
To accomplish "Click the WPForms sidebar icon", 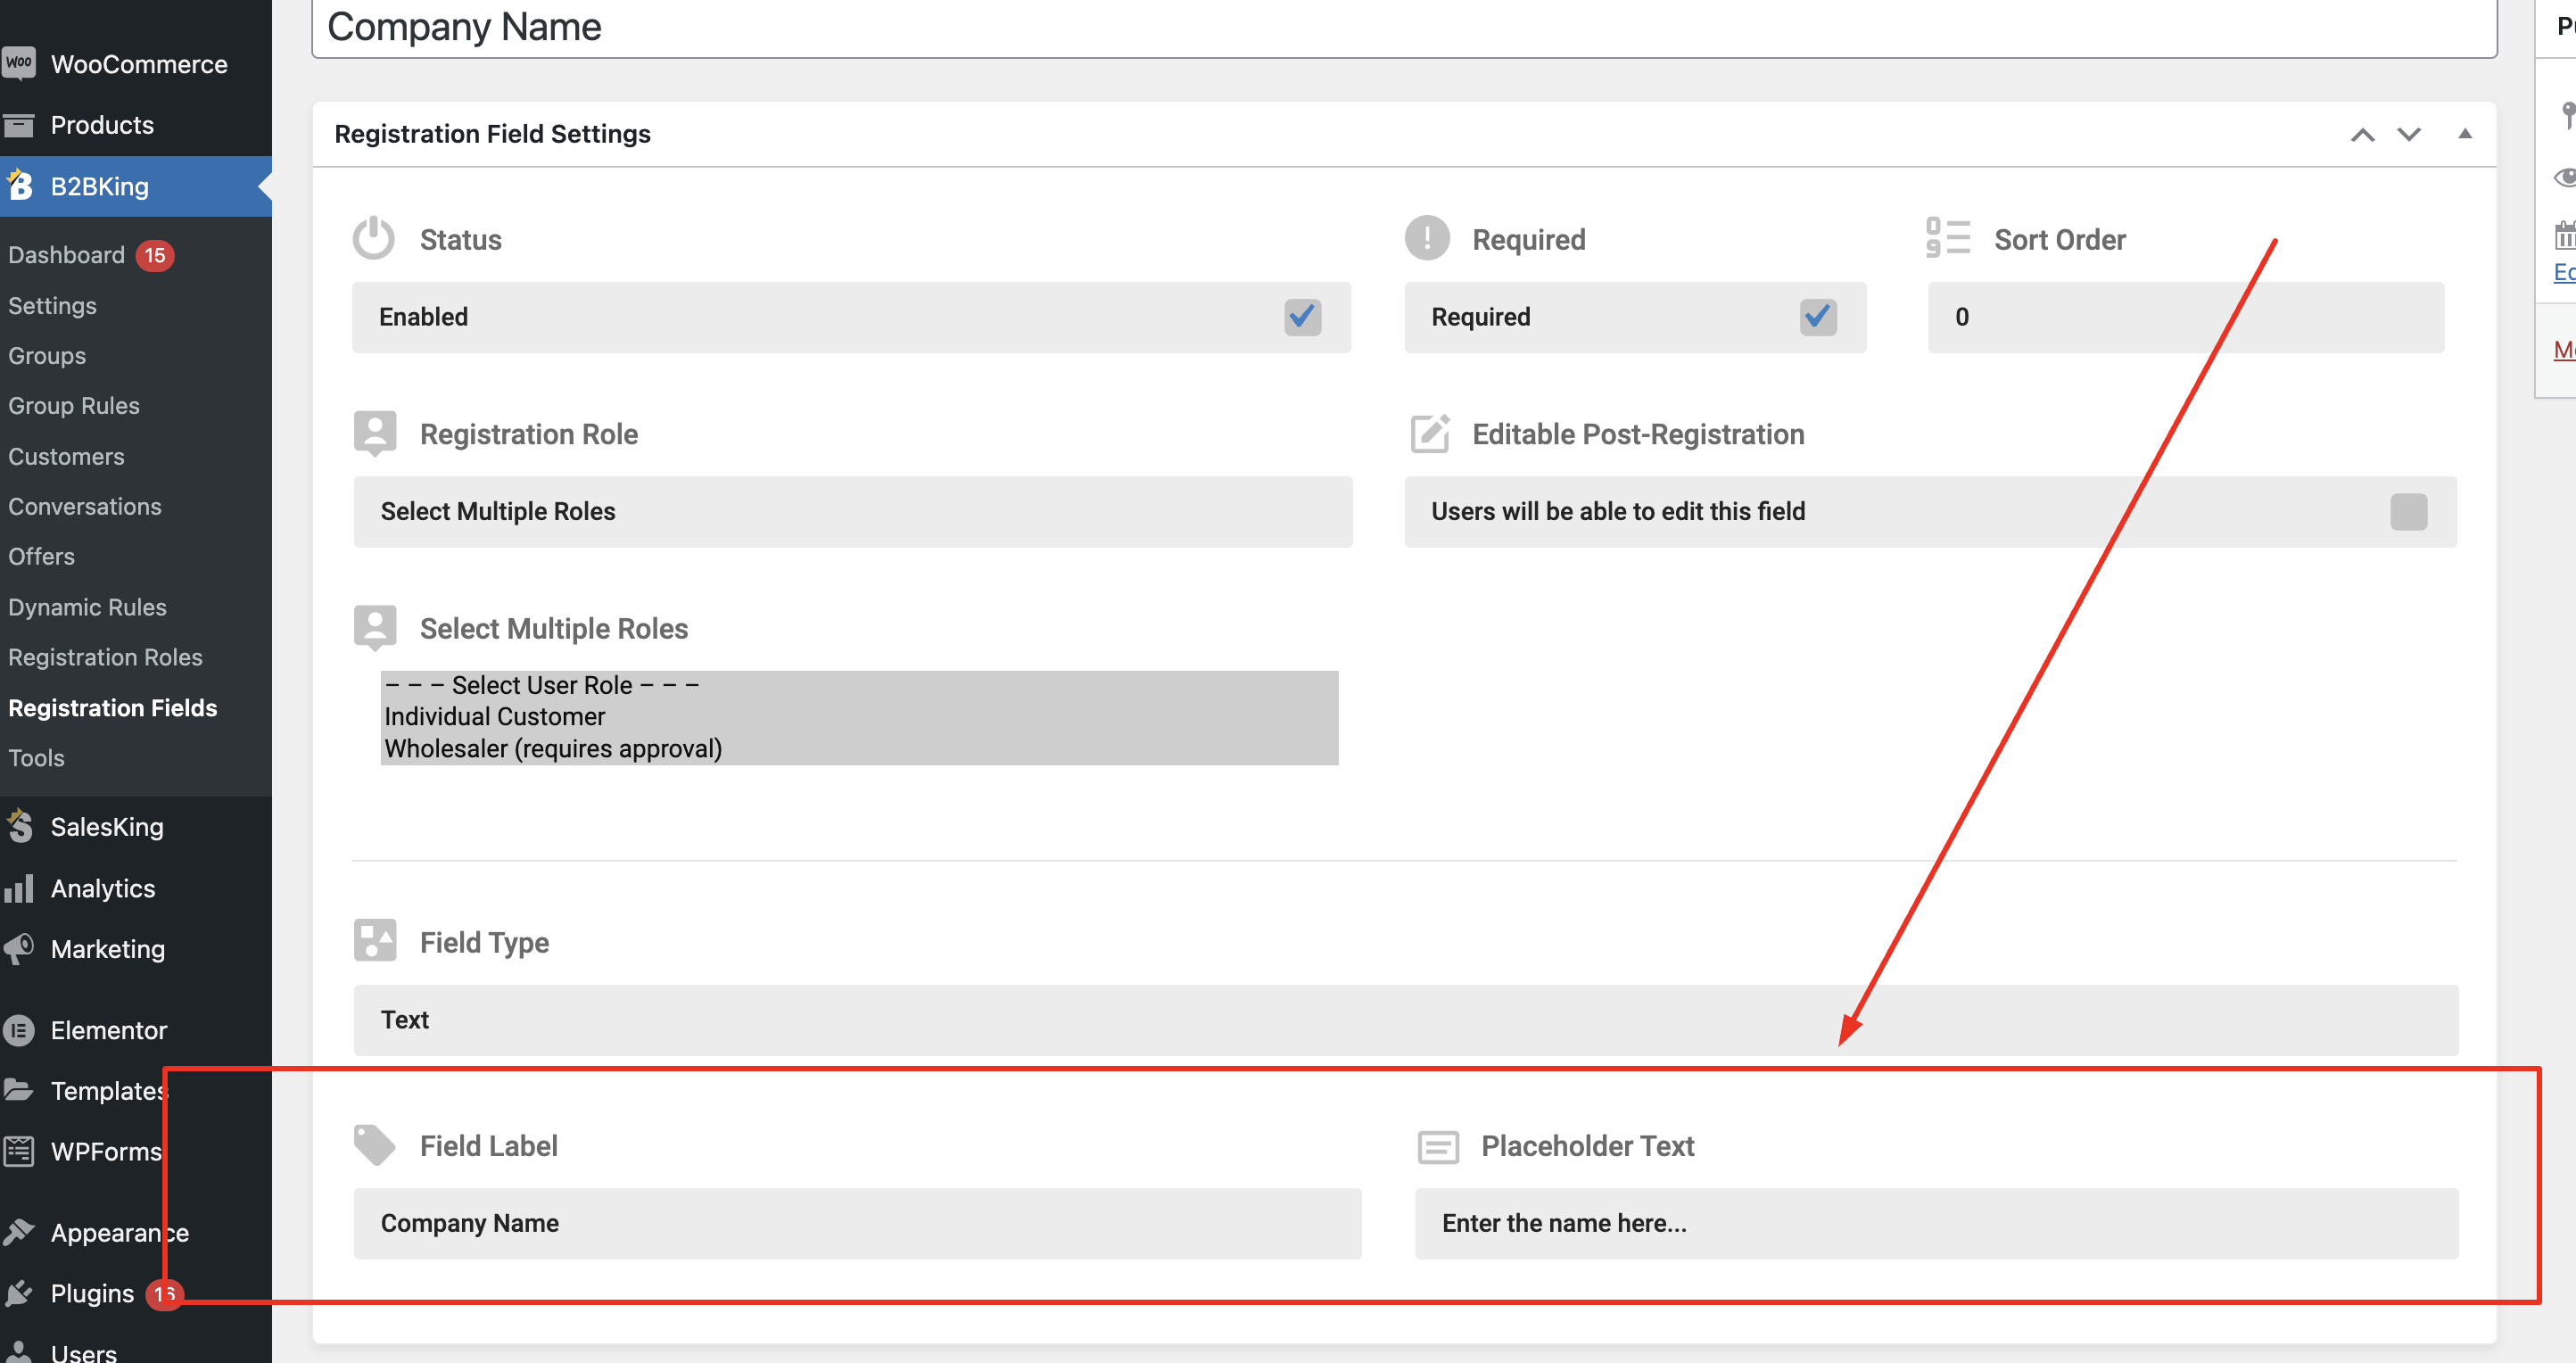I will click(19, 1151).
